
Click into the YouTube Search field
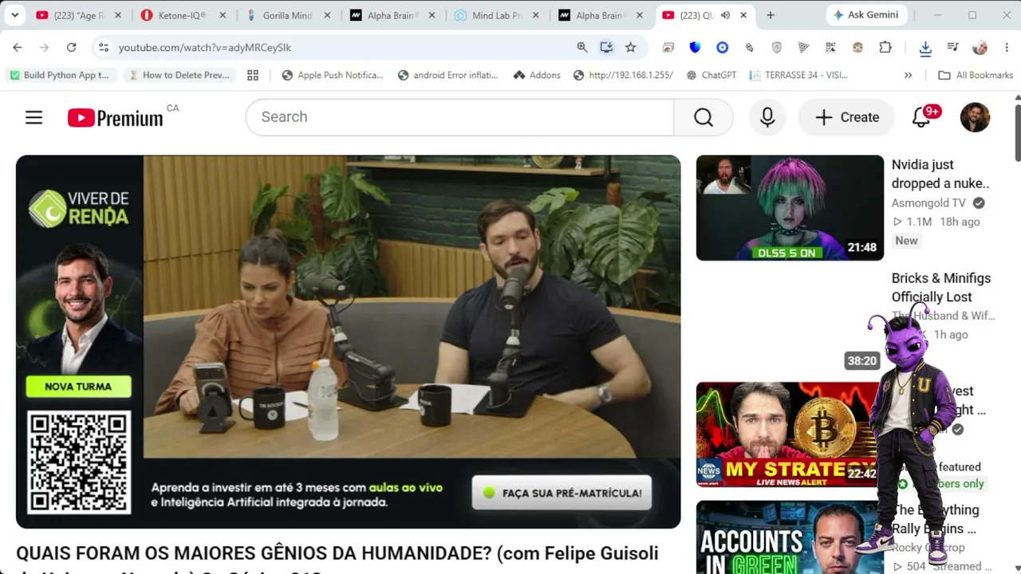(x=459, y=118)
